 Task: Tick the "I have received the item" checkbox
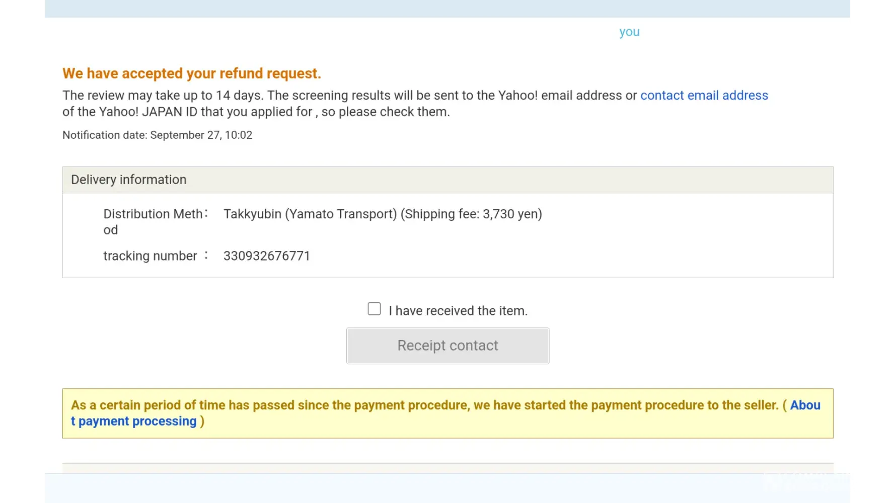click(374, 309)
